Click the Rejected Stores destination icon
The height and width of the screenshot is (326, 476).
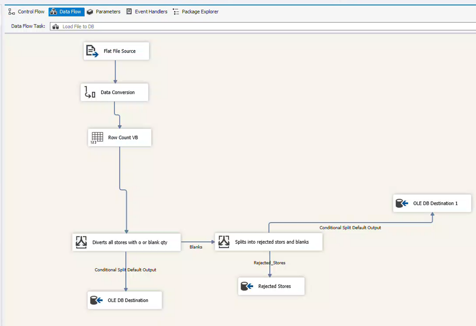click(247, 286)
